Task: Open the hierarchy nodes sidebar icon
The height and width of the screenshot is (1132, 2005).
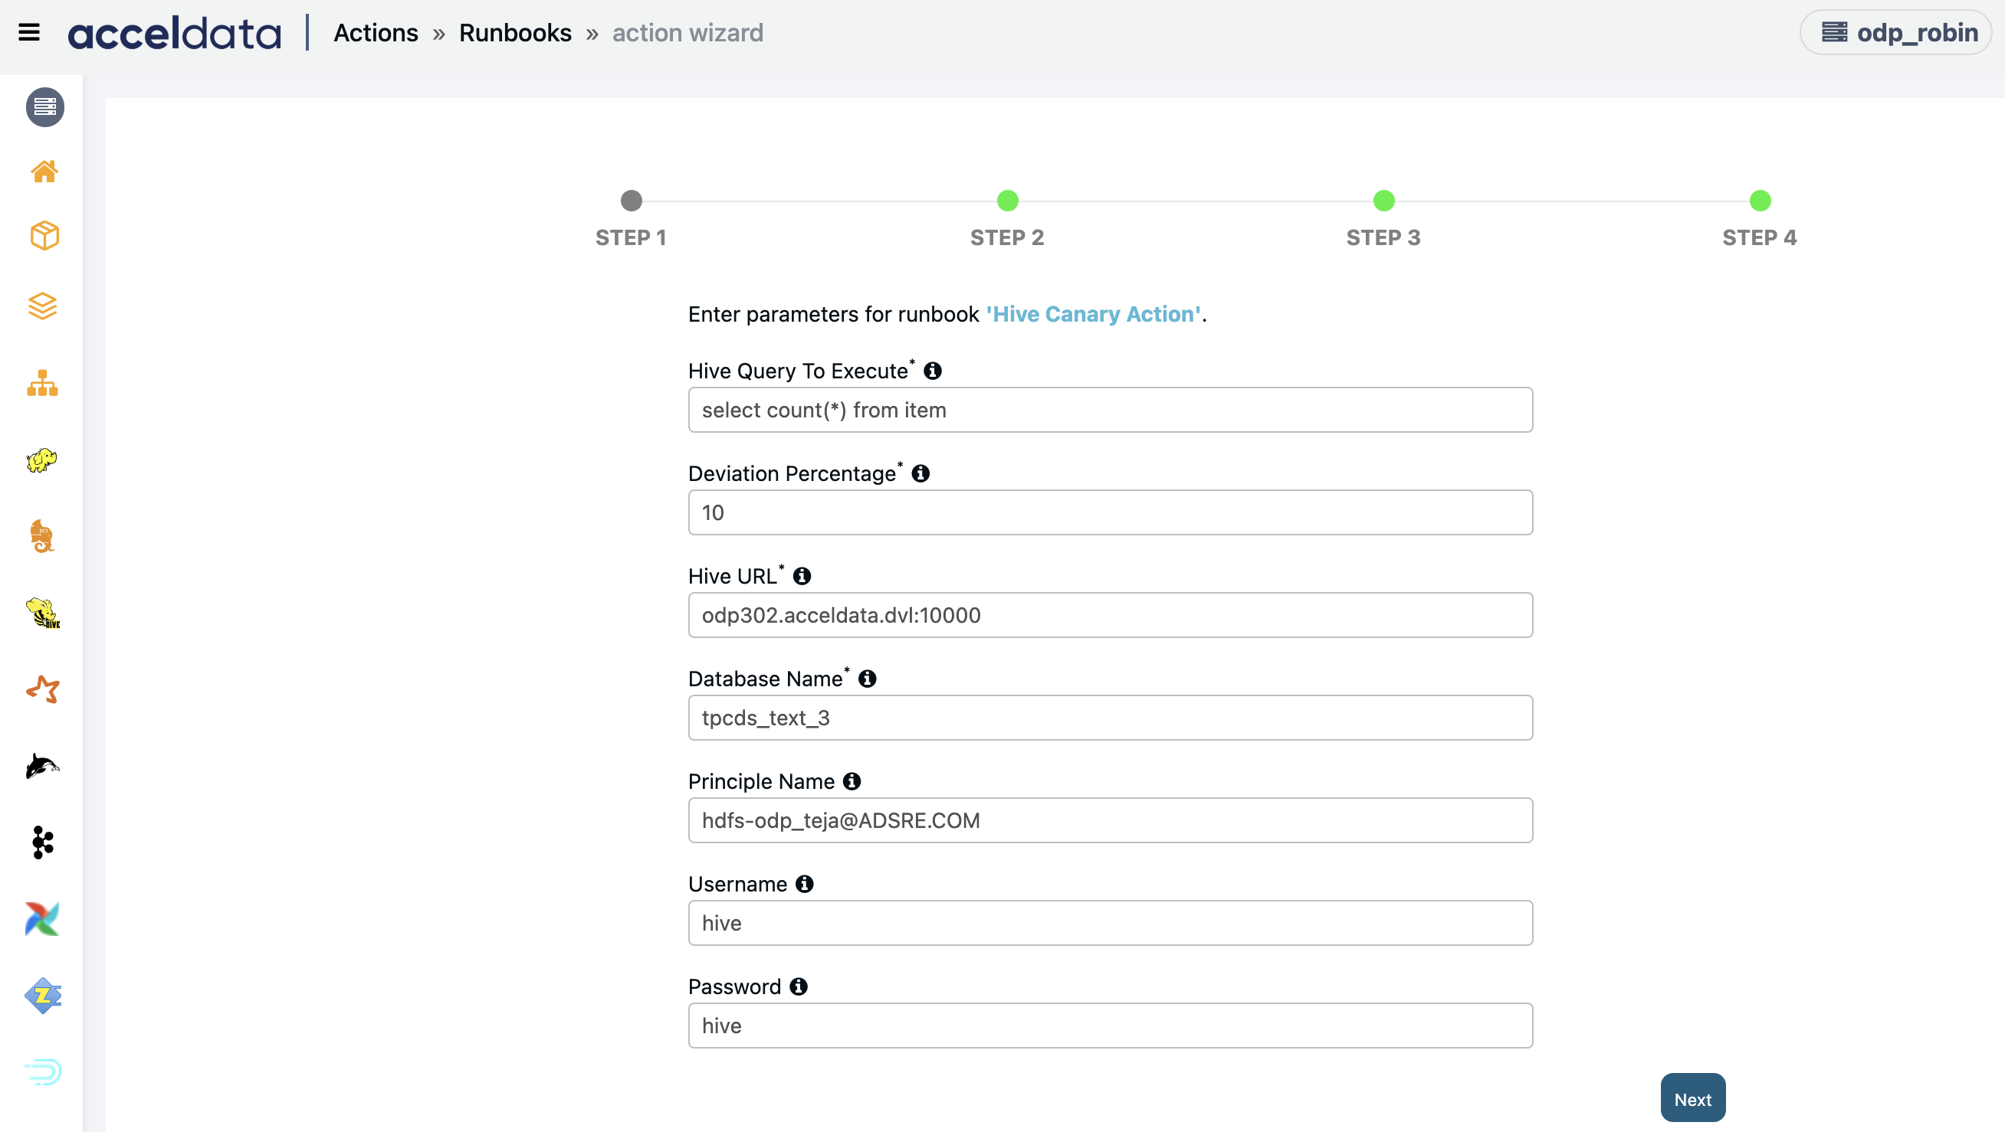Action: click(43, 383)
